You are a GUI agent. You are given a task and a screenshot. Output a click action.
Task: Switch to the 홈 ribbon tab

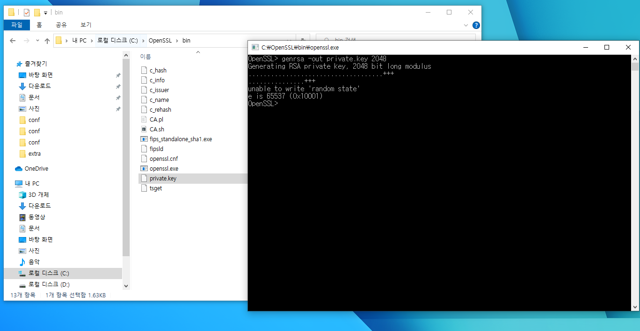39,25
